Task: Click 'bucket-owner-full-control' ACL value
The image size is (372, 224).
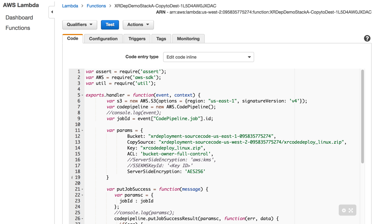Action: coord(176,154)
